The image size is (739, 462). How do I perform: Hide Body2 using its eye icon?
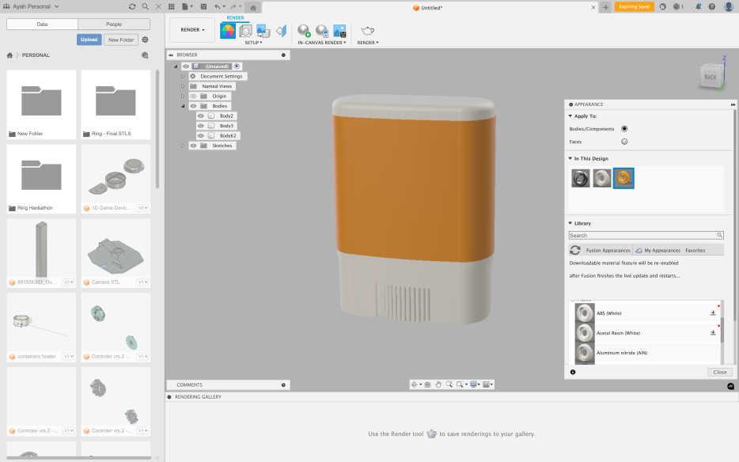click(x=201, y=116)
